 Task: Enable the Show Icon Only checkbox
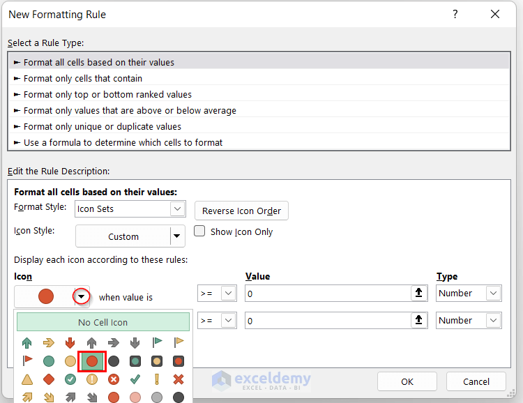coord(199,231)
